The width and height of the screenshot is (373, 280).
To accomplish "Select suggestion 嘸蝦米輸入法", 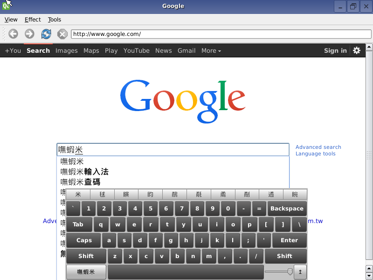I will point(84,172).
